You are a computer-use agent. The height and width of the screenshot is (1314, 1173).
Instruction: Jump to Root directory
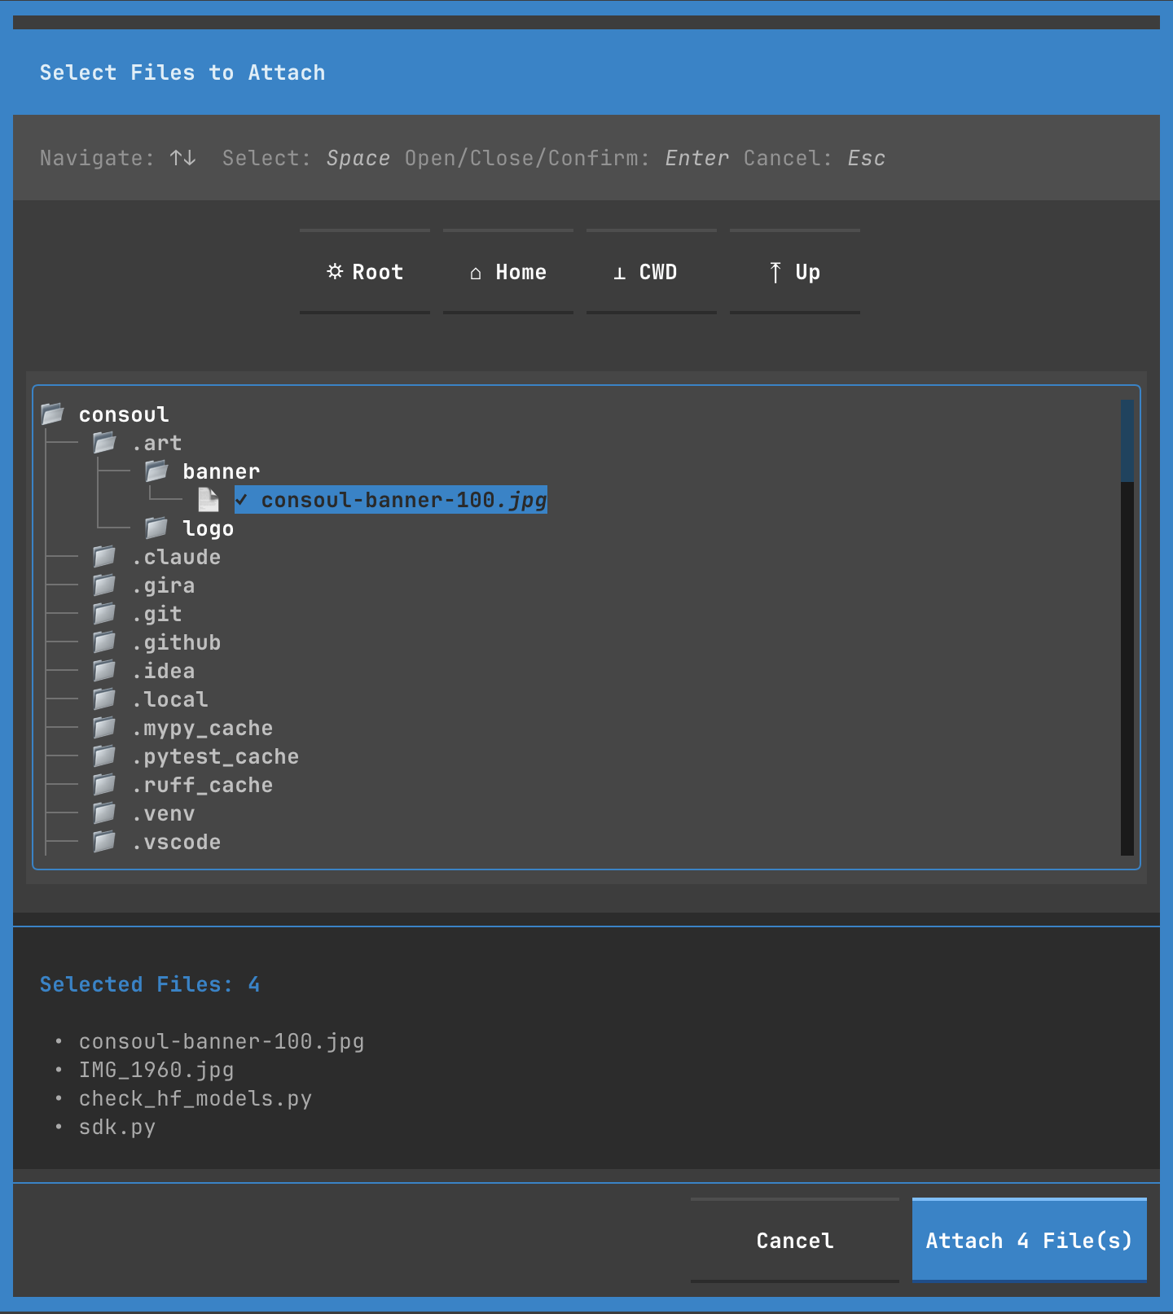[365, 272]
